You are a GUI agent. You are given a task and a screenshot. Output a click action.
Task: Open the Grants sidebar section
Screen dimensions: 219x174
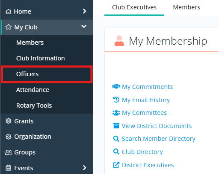pyautogui.click(x=47, y=121)
